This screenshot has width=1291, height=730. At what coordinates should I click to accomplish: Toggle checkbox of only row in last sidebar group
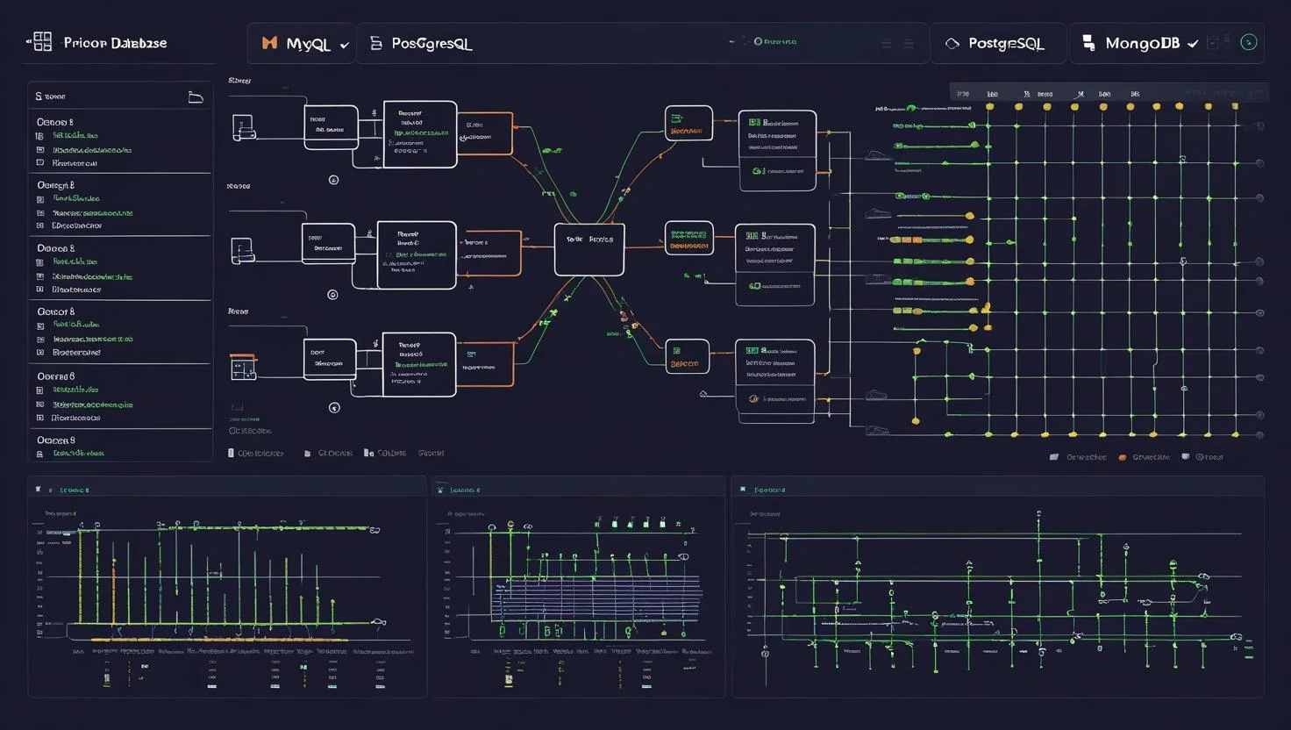point(40,454)
